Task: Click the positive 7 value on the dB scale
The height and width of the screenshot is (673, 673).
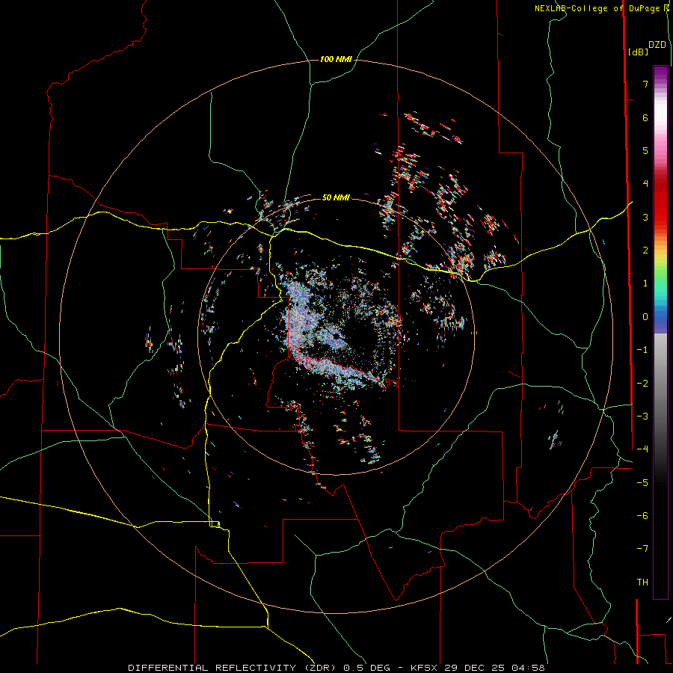Action: (x=645, y=84)
